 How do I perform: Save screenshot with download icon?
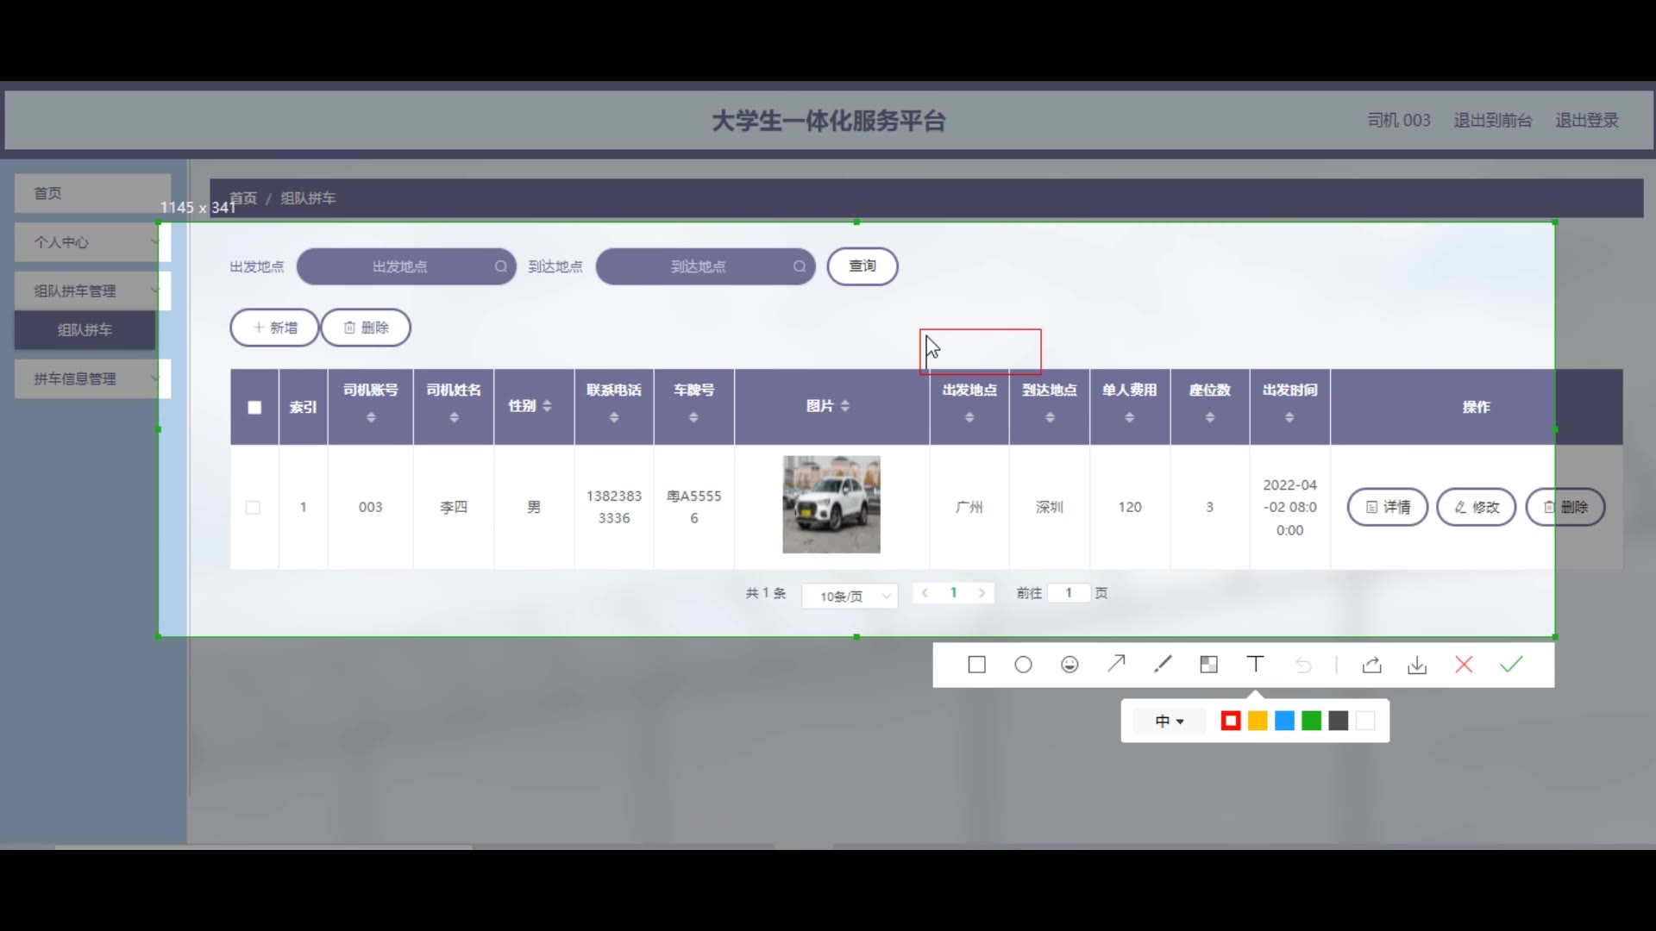1417,665
